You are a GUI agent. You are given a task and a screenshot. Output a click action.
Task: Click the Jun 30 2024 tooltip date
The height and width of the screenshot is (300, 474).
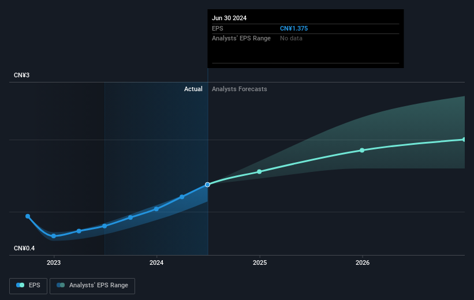tap(229, 18)
